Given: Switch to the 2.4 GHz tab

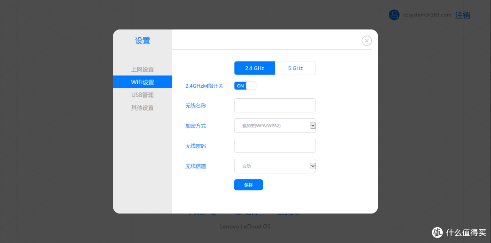Looking at the screenshot, I should tap(255, 68).
